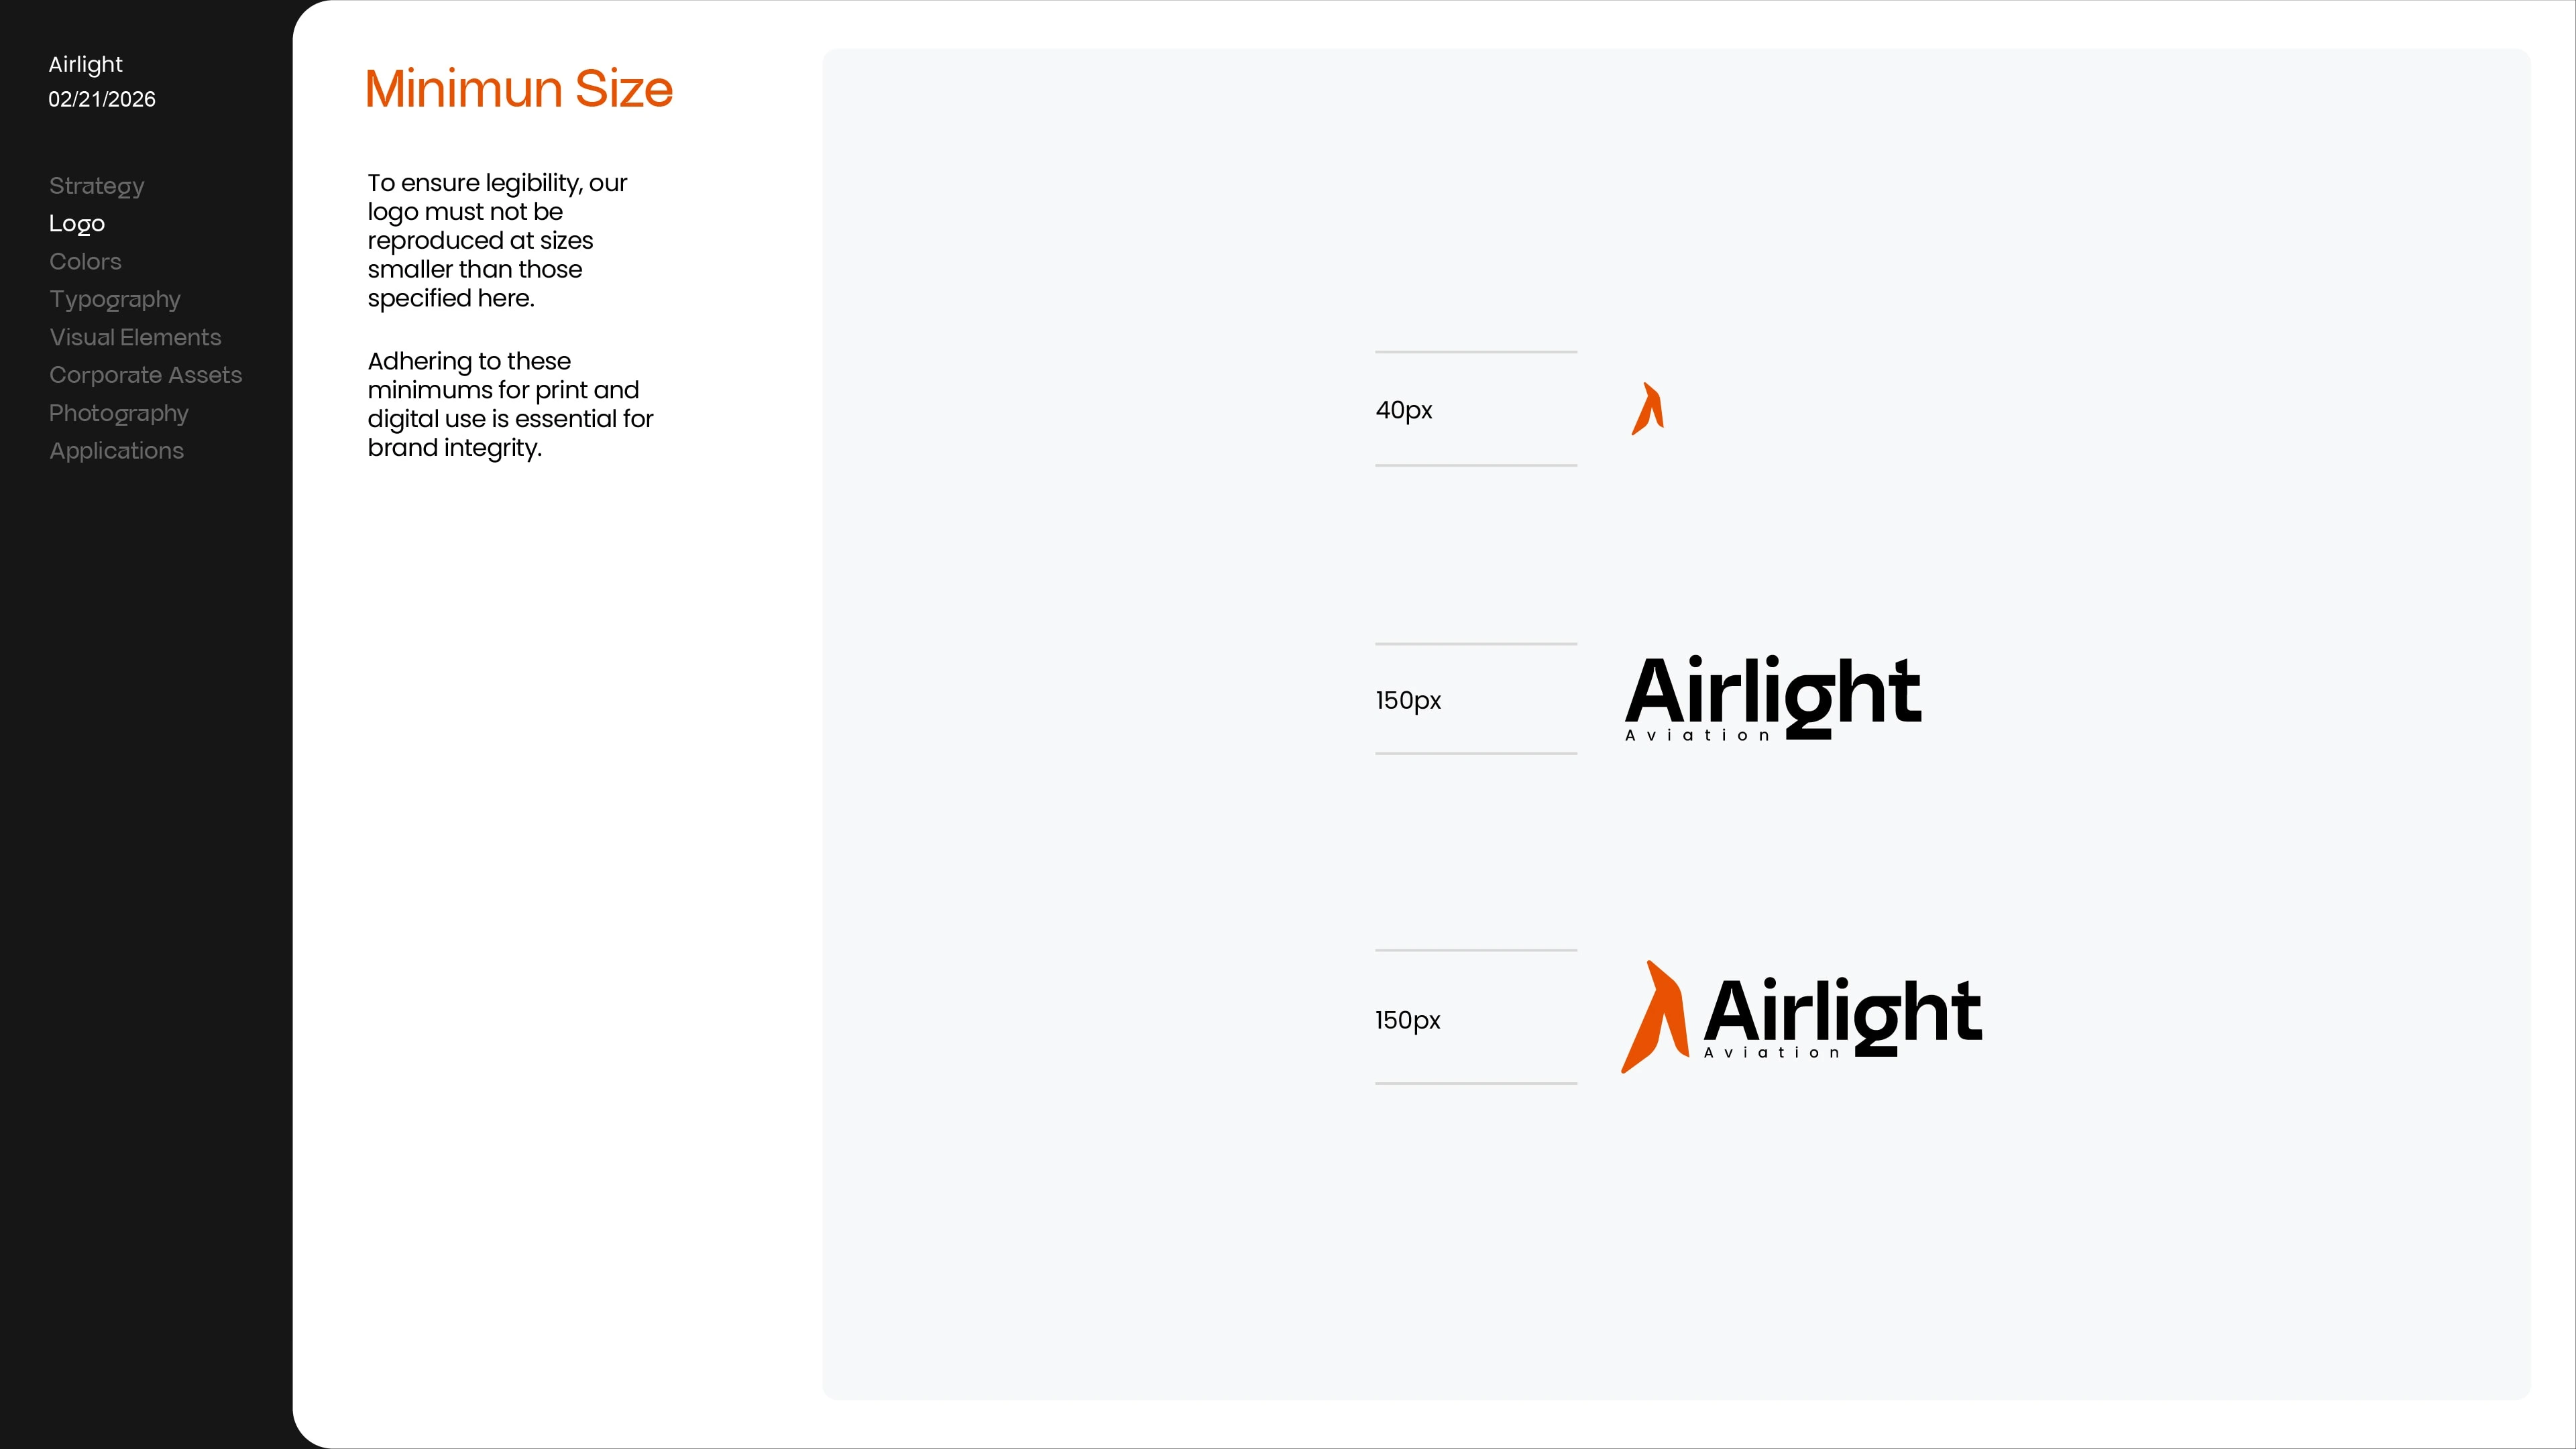This screenshot has height=1449, width=2576.
Task: Click the paragraph starting 'Adhering to these'
Action: (510, 404)
